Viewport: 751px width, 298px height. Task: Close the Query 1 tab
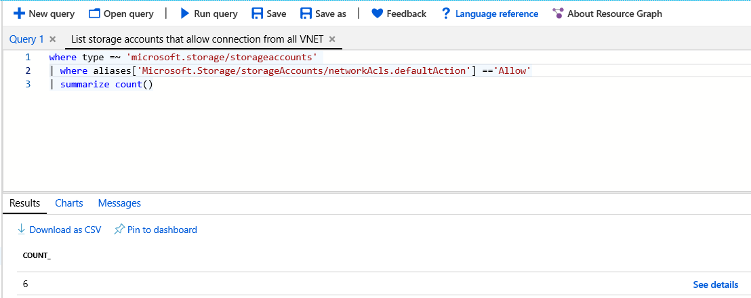(53, 39)
